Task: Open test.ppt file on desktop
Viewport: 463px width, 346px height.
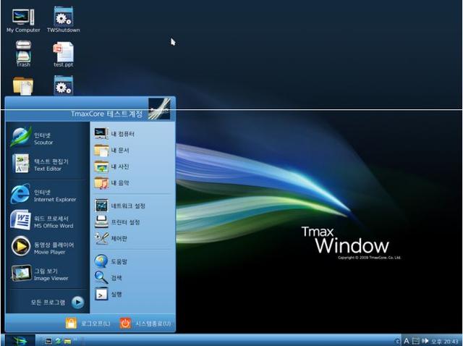Action: [63, 53]
